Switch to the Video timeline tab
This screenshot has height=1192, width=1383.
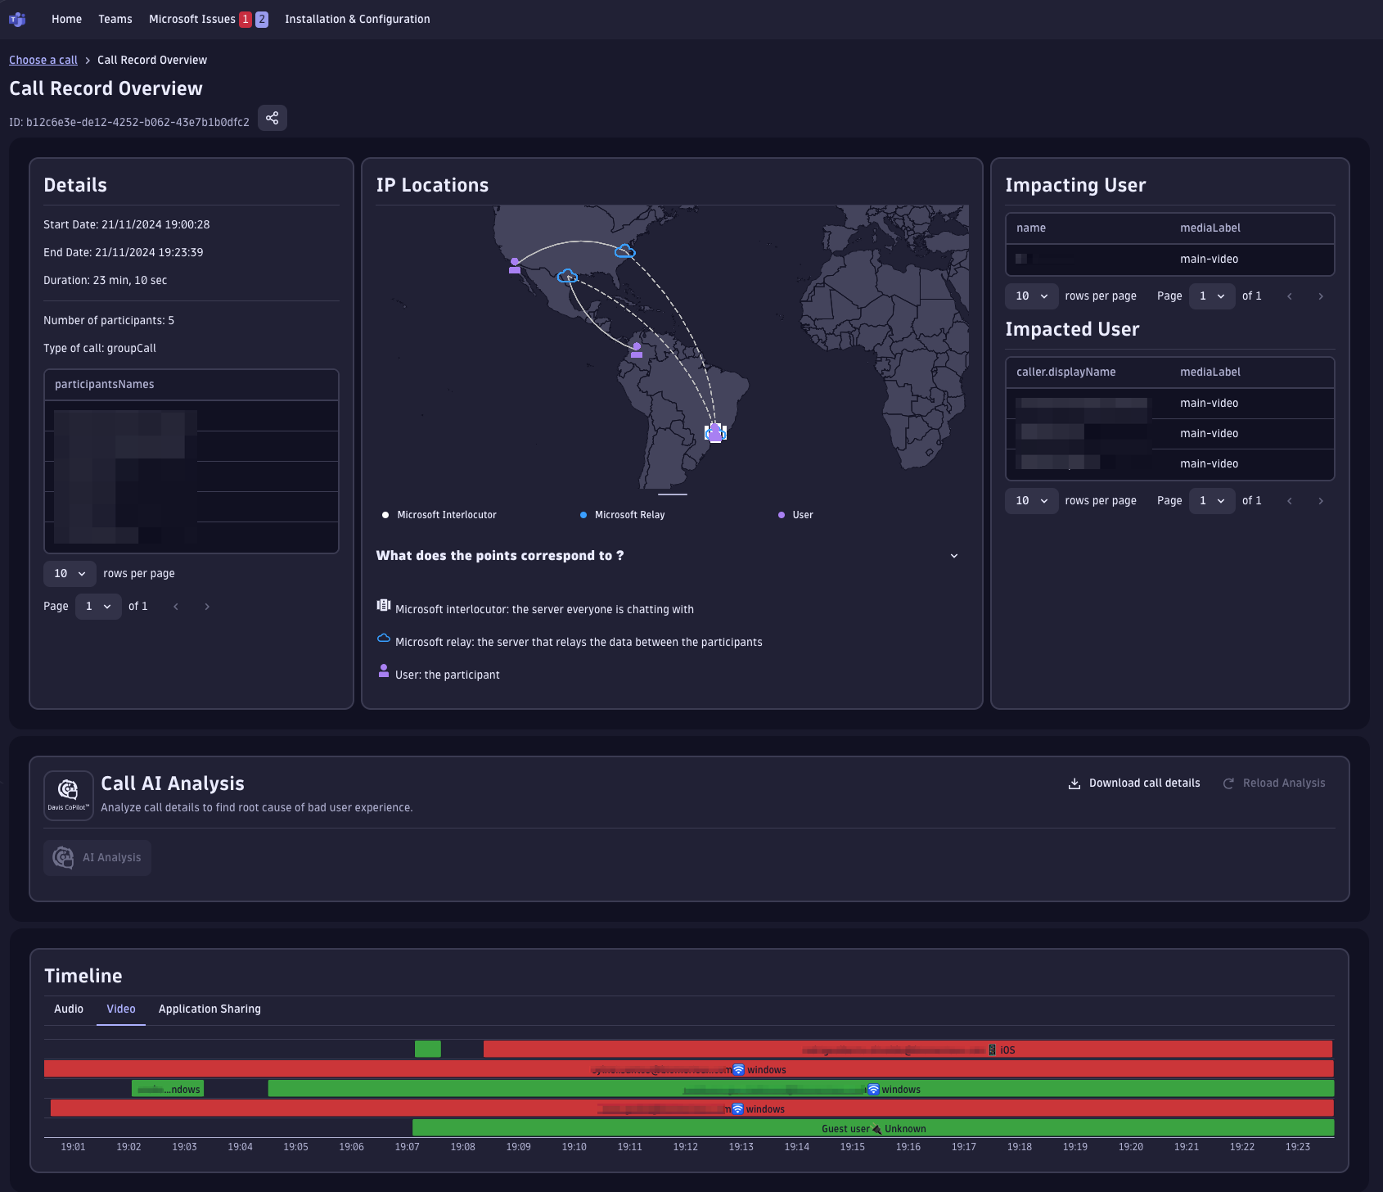pyautogui.click(x=121, y=1009)
